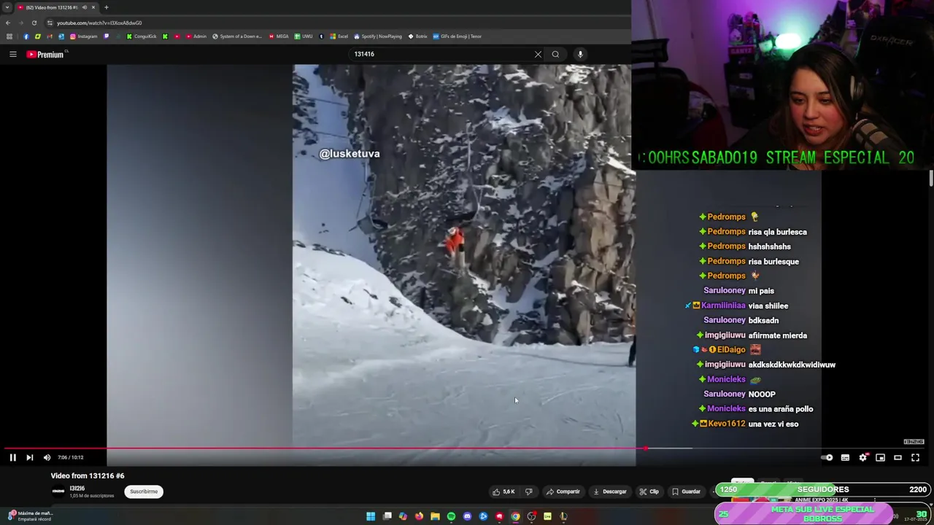Click the @lusketuva watermark on the video
This screenshot has width=934, height=525.
coord(350,154)
